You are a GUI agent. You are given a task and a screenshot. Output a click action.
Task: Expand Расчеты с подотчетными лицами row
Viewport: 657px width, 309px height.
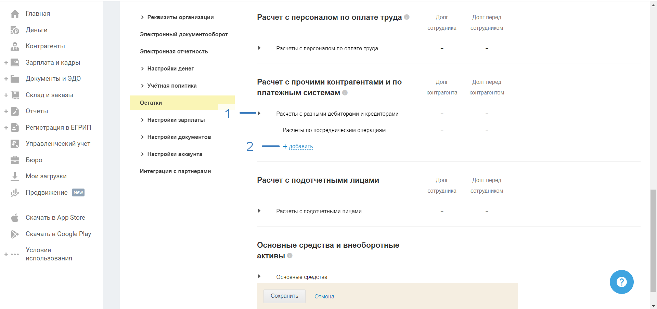pyautogui.click(x=259, y=211)
